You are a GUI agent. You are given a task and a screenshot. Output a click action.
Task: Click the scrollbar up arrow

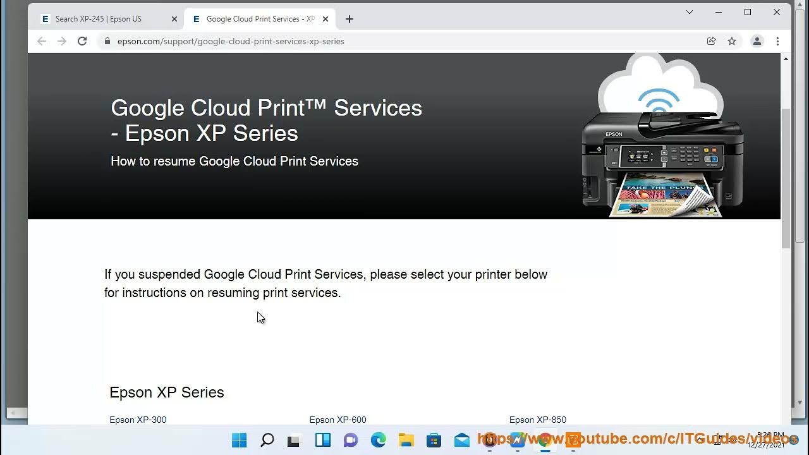pyautogui.click(x=786, y=59)
